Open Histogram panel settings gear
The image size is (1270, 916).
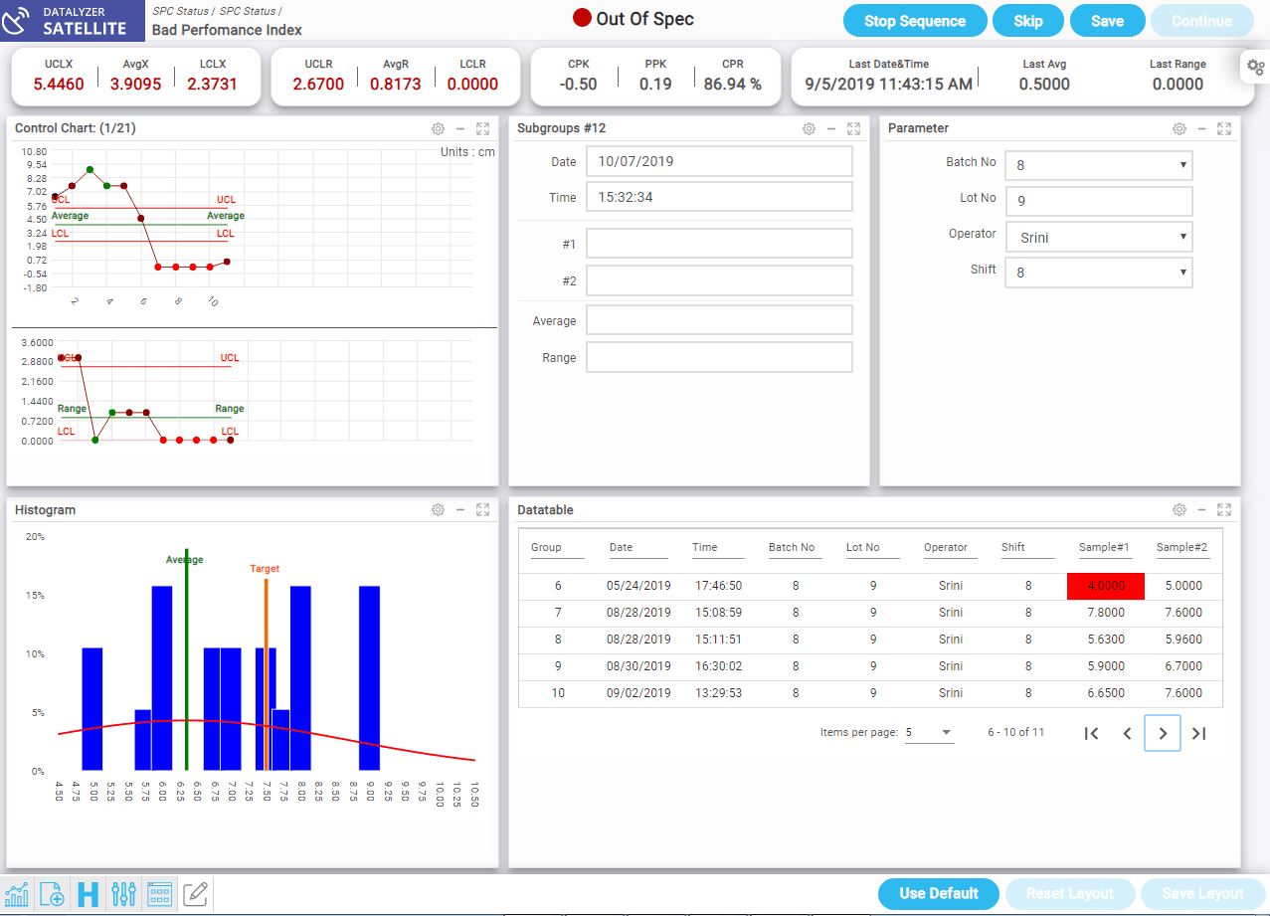click(438, 509)
